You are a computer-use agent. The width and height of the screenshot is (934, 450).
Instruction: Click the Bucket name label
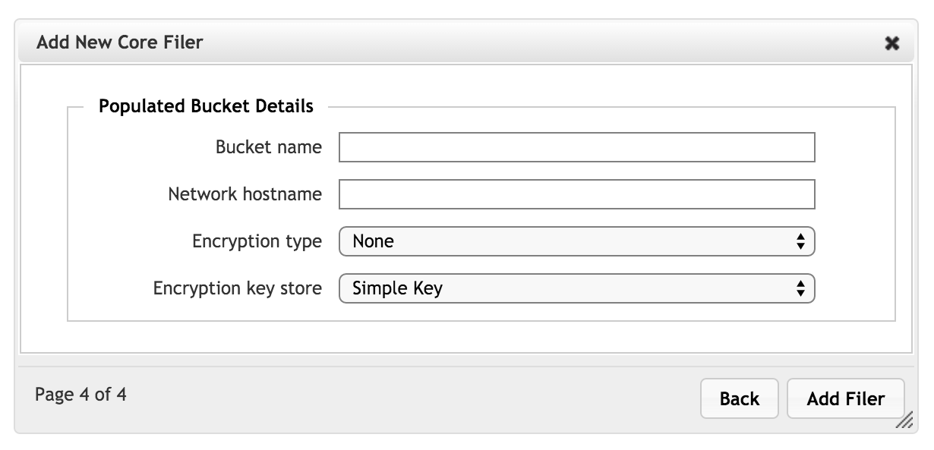(269, 147)
